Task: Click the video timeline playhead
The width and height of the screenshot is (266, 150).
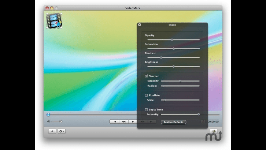Action: pos(48,115)
